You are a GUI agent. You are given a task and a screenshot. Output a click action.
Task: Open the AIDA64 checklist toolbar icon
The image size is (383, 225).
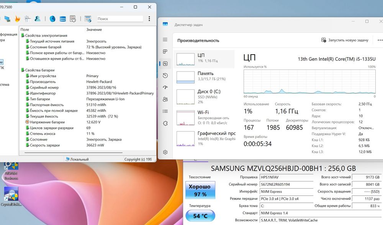(x=28, y=19)
